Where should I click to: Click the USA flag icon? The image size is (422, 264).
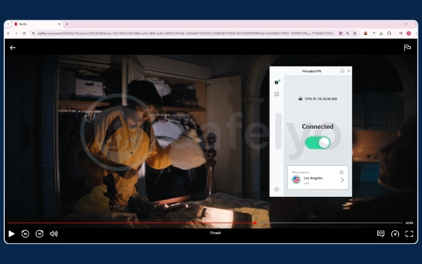pos(296,180)
